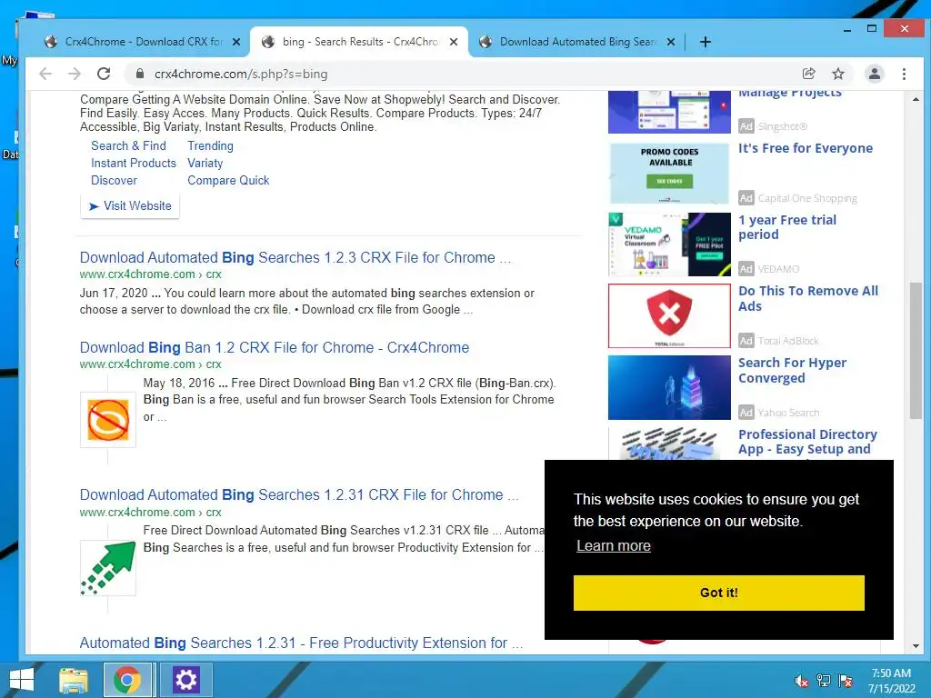The image size is (931, 698).
Task: Share this page via the share icon
Action: pos(808,74)
